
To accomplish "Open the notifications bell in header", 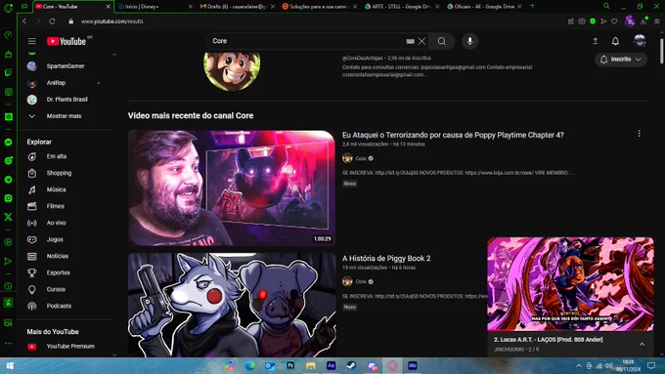I will click(x=615, y=41).
